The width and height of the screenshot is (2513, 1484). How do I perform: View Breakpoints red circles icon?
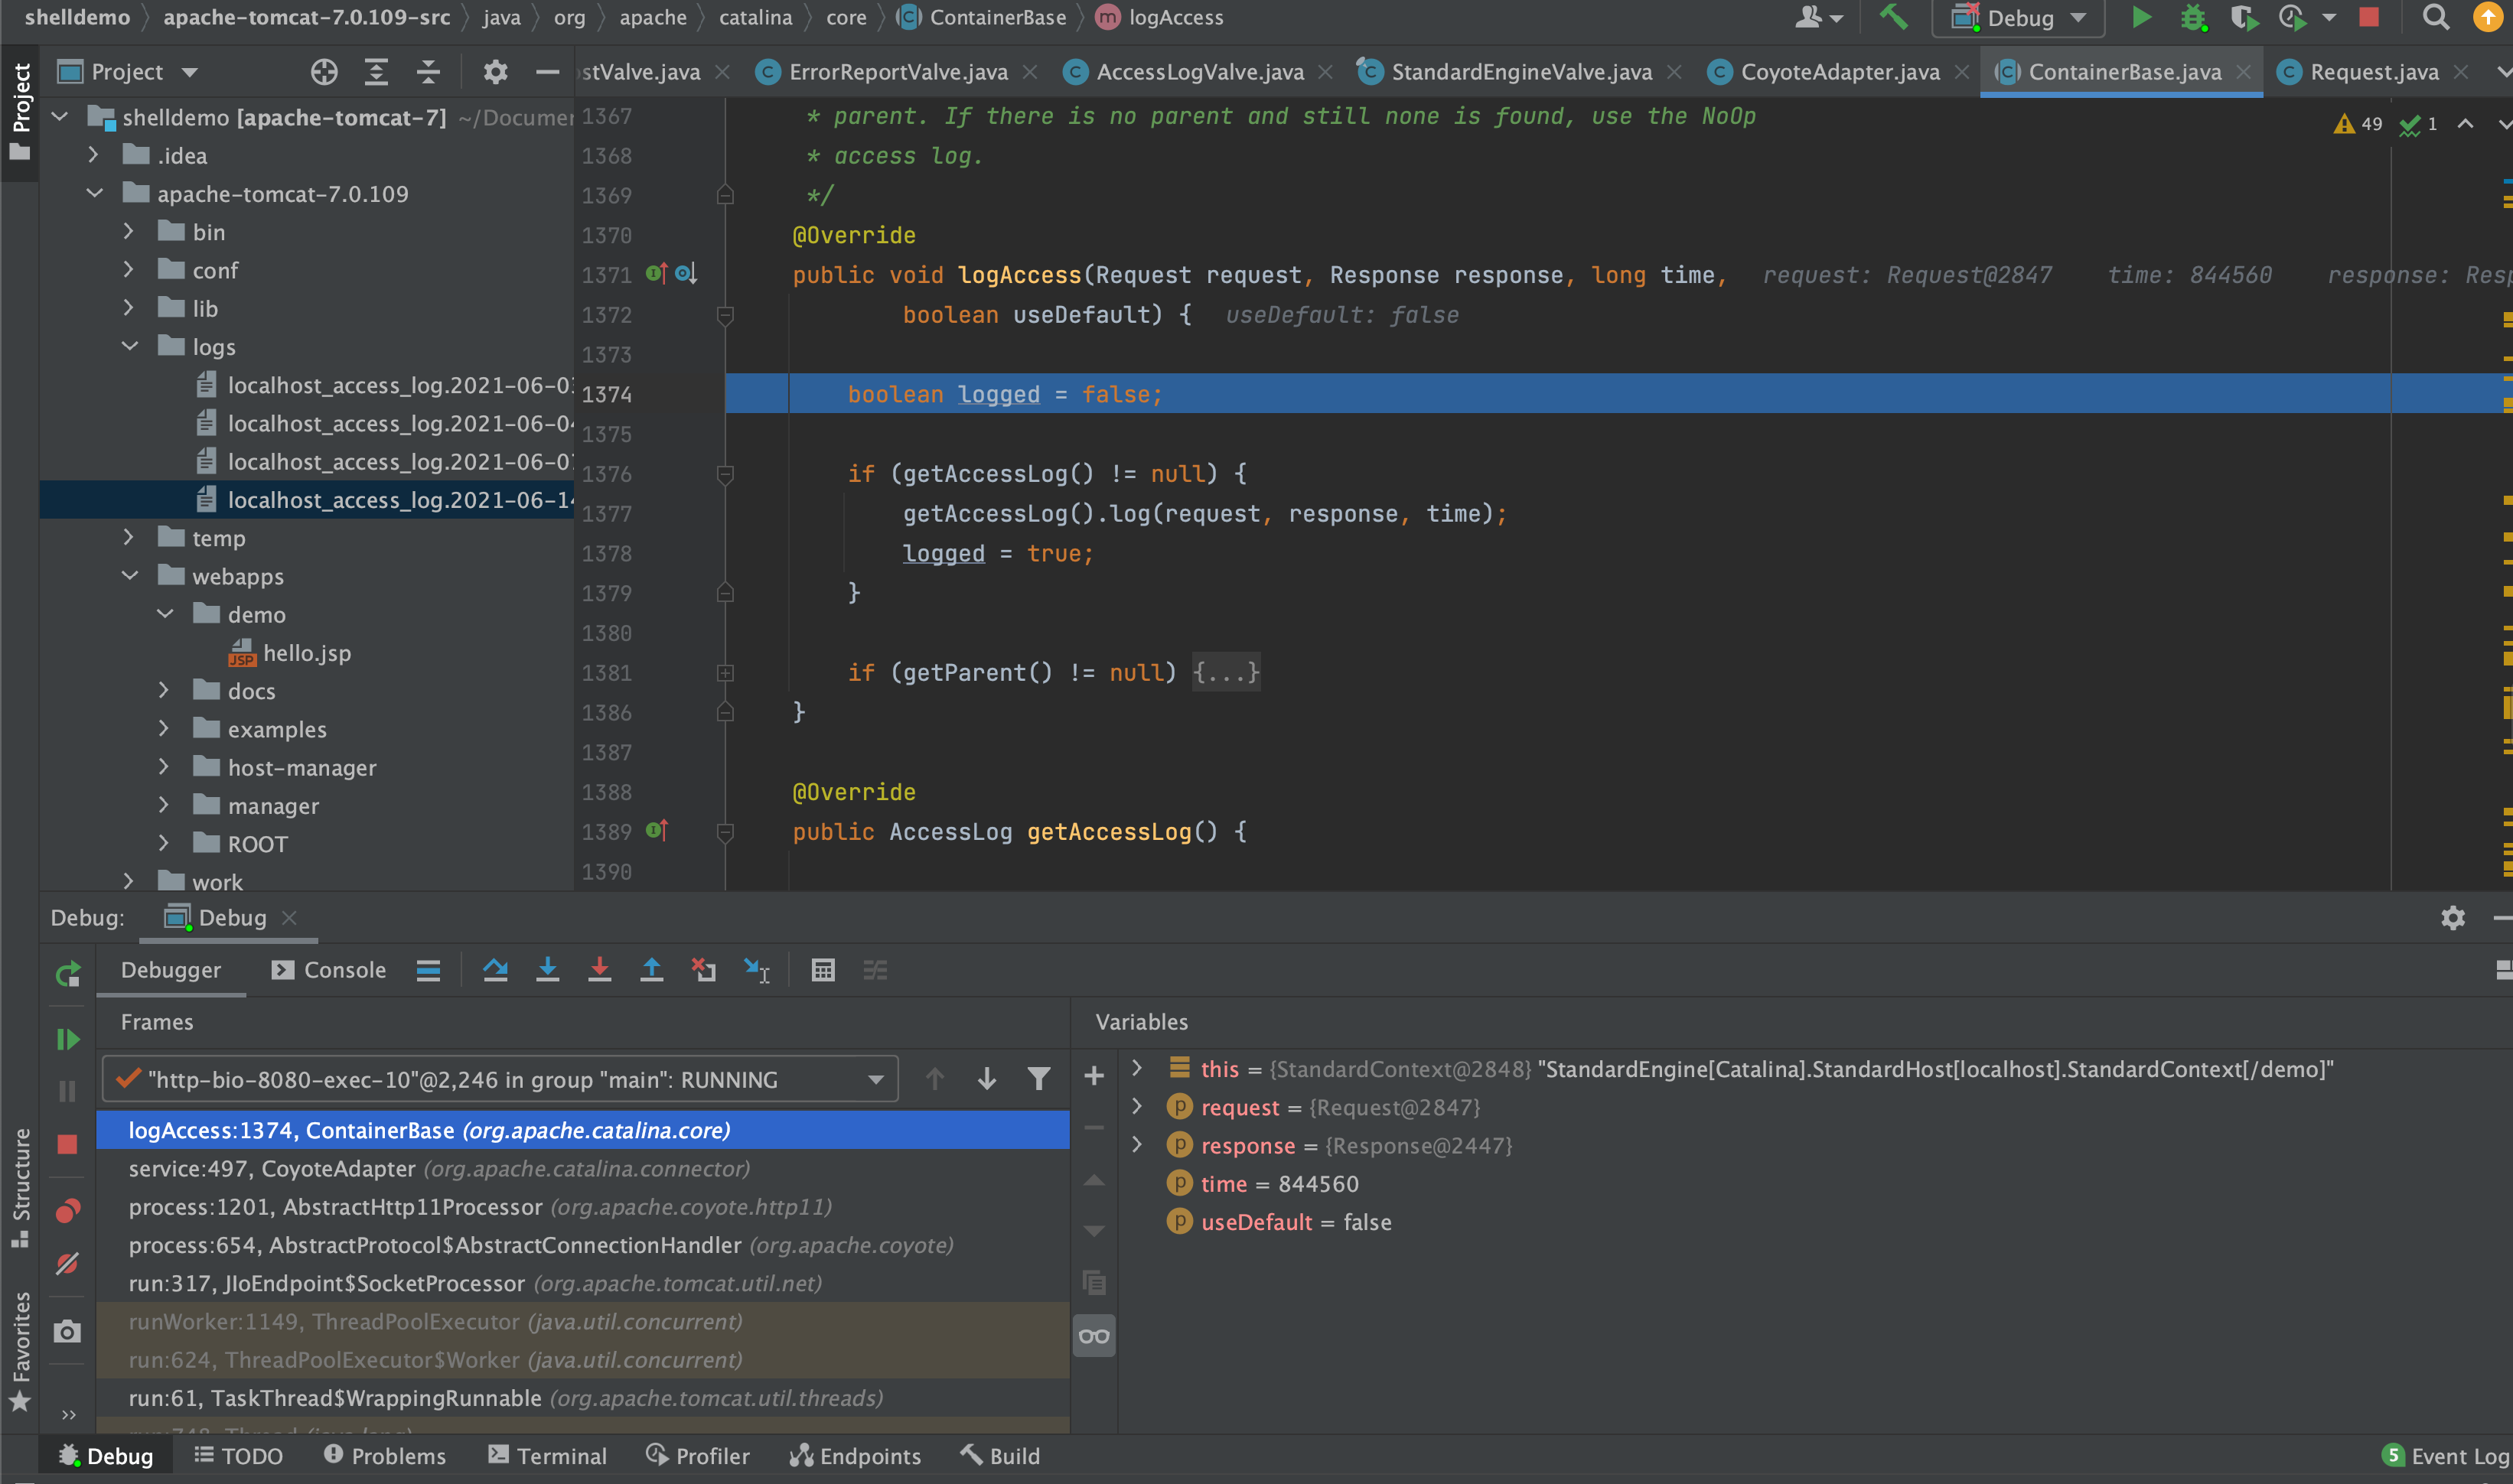click(x=67, y=1211)
